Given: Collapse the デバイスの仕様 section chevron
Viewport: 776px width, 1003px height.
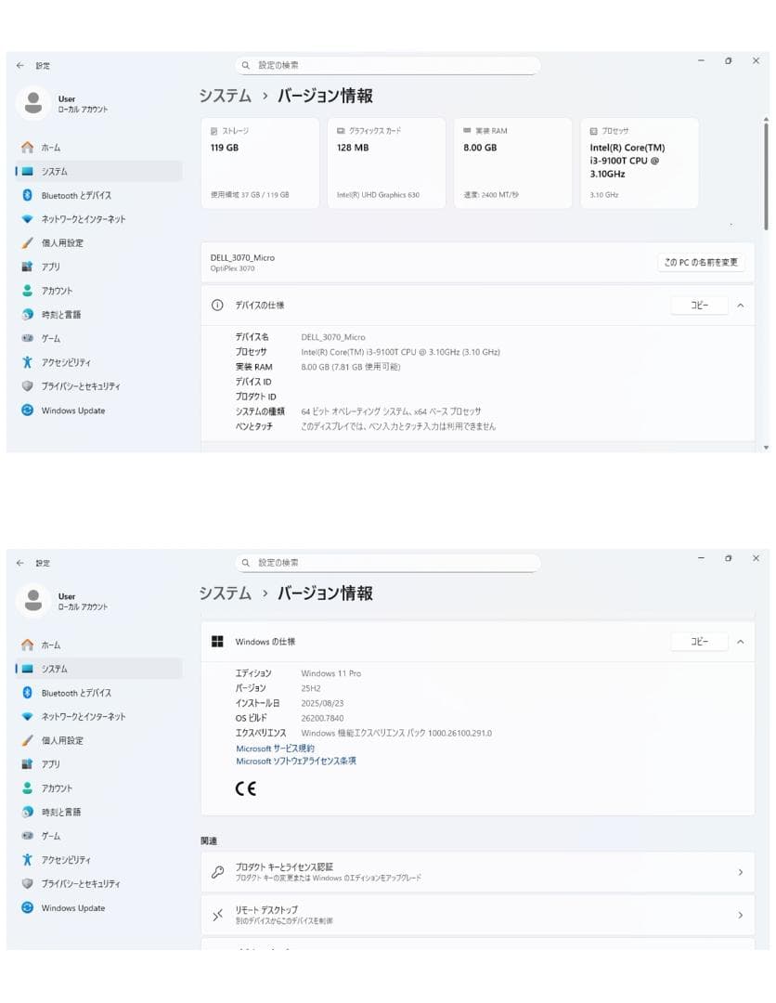Looking at the screenshot, I should pyautogui.click(x=740, y=306).
